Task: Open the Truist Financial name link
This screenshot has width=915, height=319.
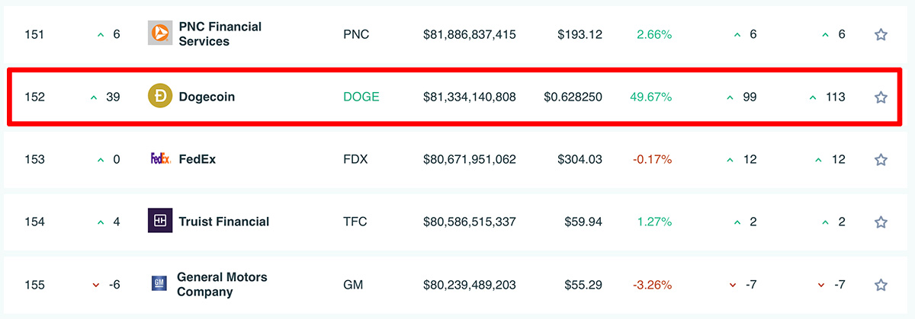Action: tap(224, 222)
